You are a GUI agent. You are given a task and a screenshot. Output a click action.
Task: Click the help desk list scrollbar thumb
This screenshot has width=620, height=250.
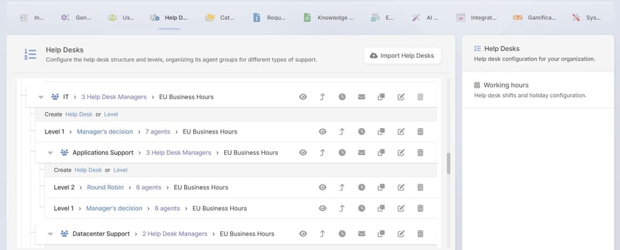(x=448, y=163)
